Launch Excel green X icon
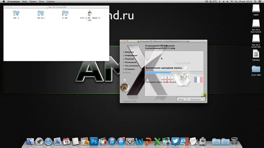 coord(157,141)
